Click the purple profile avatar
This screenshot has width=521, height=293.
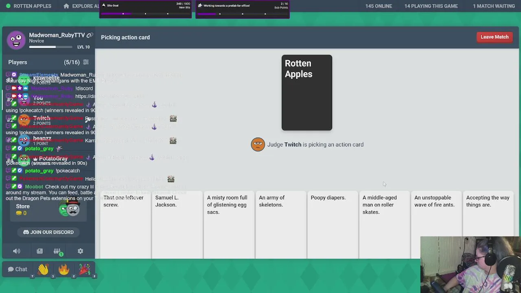pyautogui.click(x=16, y=40)
